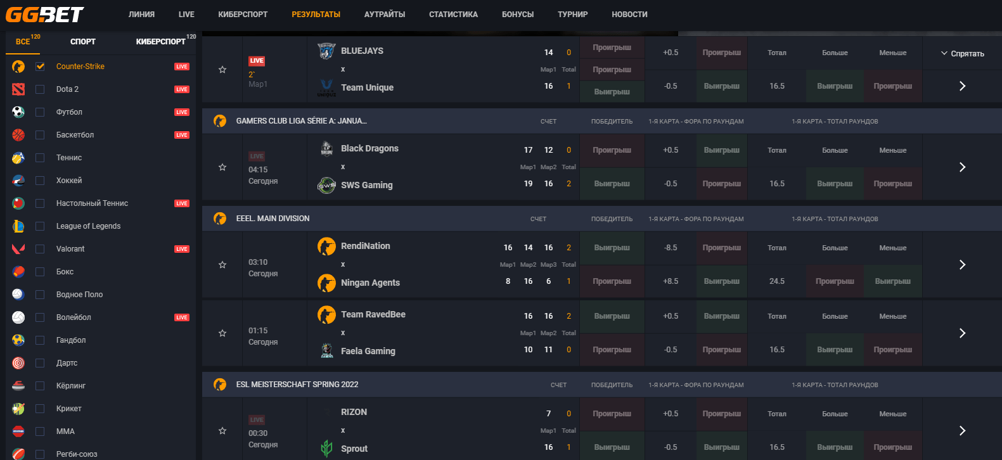Expand the BLUEJAYS vs Team Unique match arrow
Image resolution: width=1002 pixels, height=460 pixels.
tap(962, 86)
